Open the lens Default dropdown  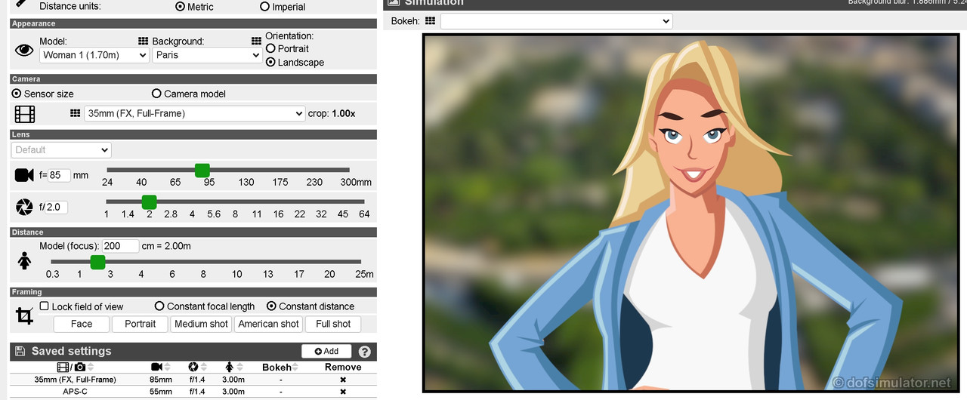click(x=61, y=149)
